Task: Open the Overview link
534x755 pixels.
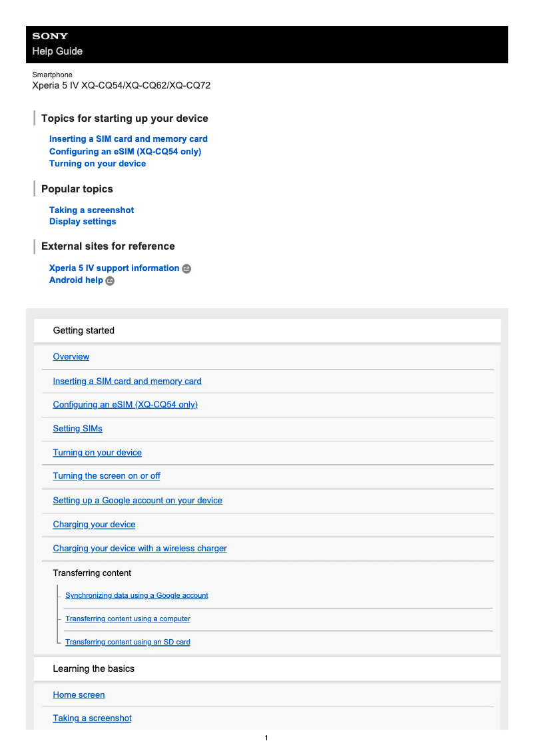Action: [x=71, y=357]
